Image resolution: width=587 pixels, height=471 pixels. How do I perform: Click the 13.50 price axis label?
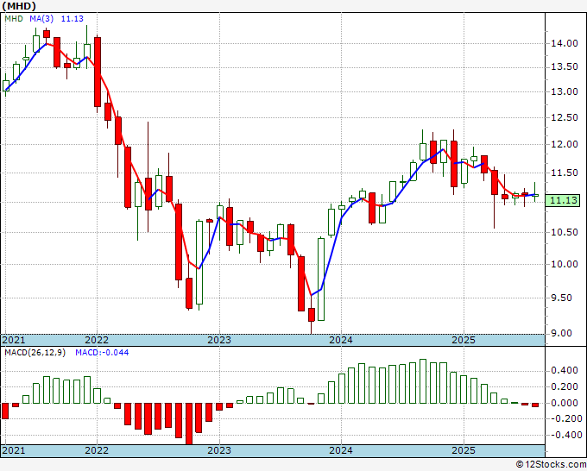[x=565, y=67]
